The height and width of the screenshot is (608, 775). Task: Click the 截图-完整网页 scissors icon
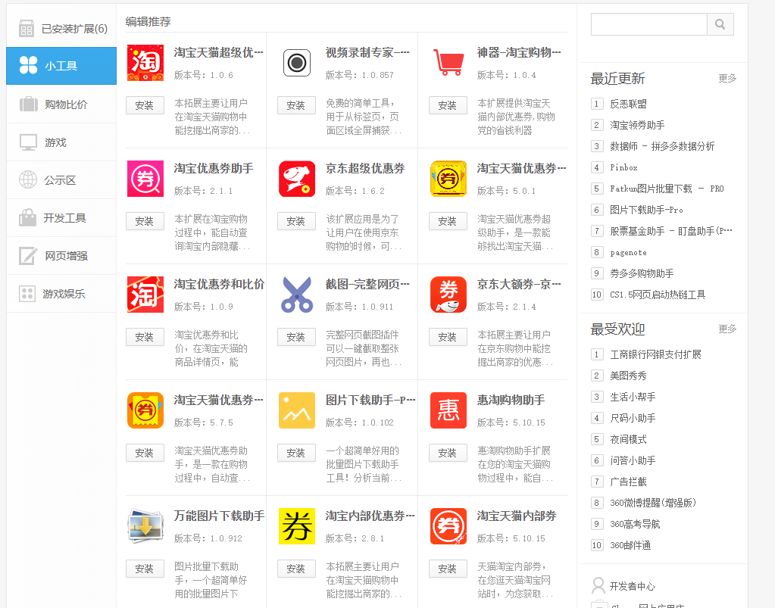pyautogui.click(x=296, y=295)
